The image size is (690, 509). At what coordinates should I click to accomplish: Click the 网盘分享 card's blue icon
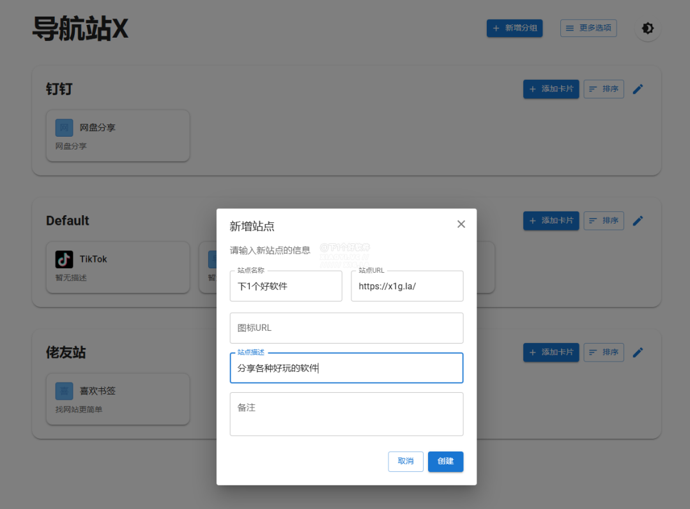(x=65, y=128)
